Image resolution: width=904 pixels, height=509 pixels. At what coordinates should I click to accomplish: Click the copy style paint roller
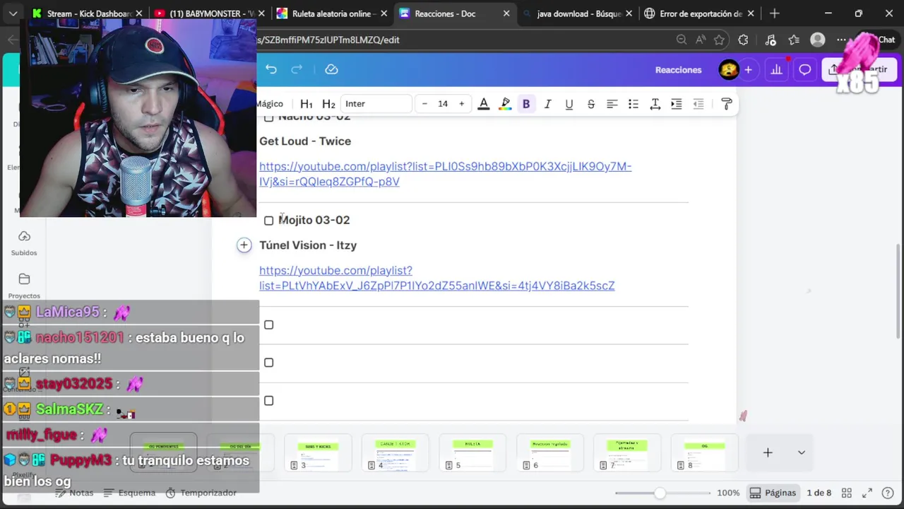pos(727,104)
